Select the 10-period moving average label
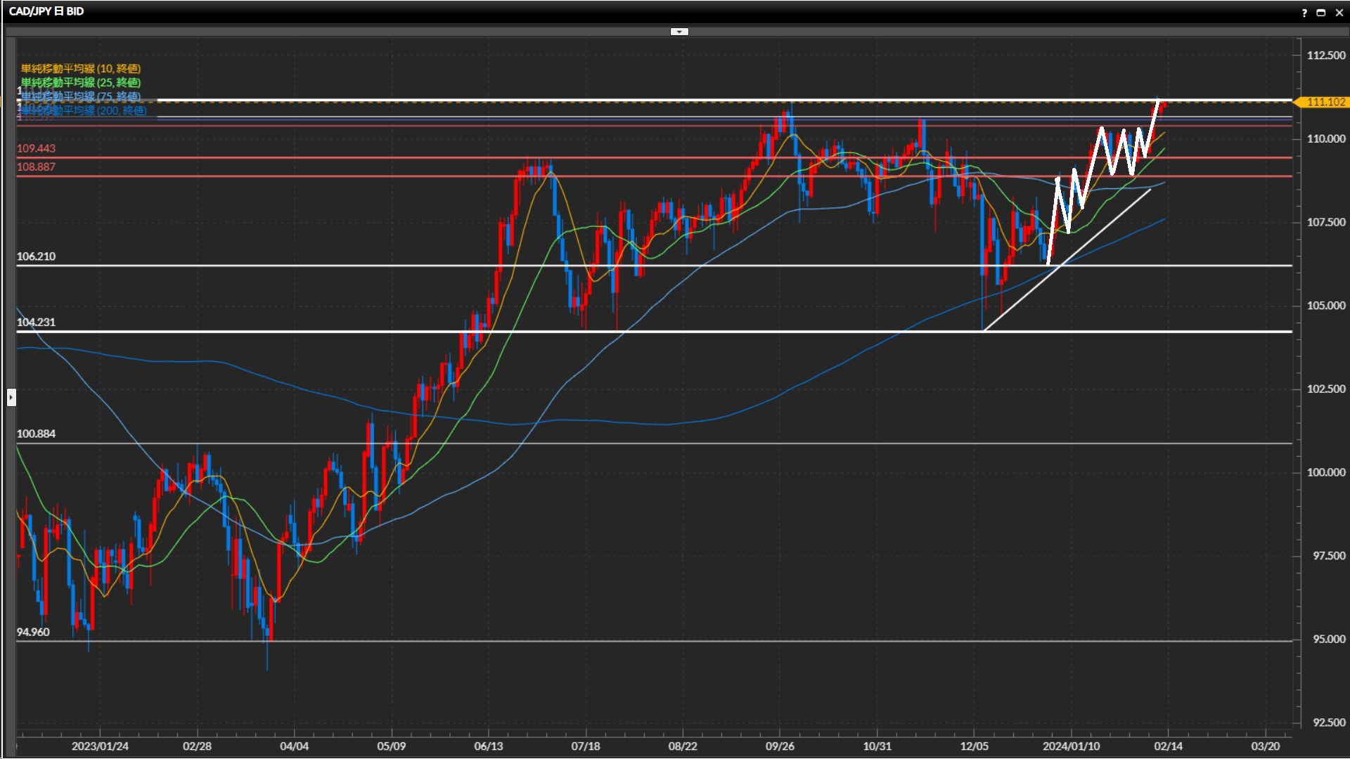Screen dimensions: 1350x759 [x=81, y=68]
